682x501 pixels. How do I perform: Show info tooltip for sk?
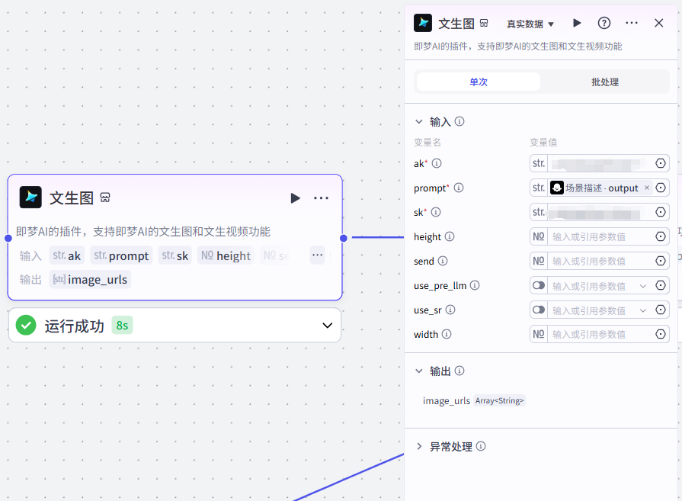pyautogui.click(x=436, y=212)
